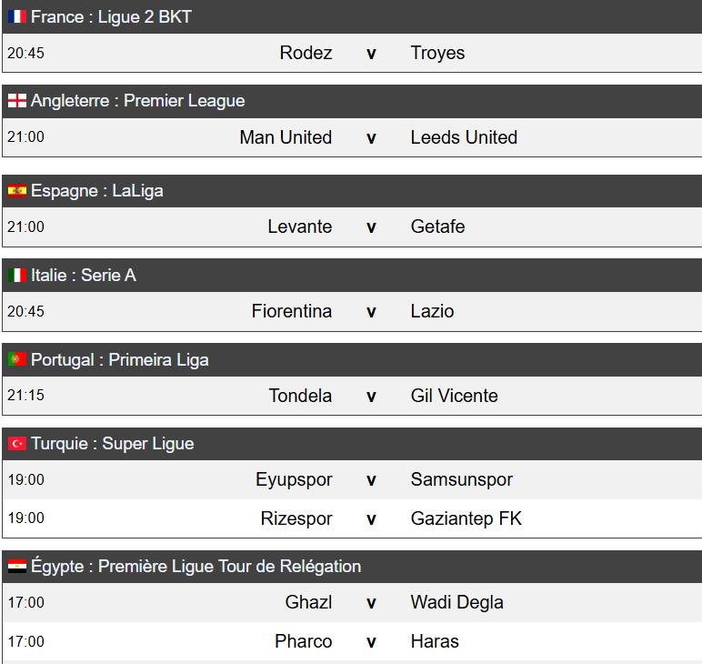Click the Egypt flag icon
Viewport: 702px width, 664px height.
tap(17, 567)
